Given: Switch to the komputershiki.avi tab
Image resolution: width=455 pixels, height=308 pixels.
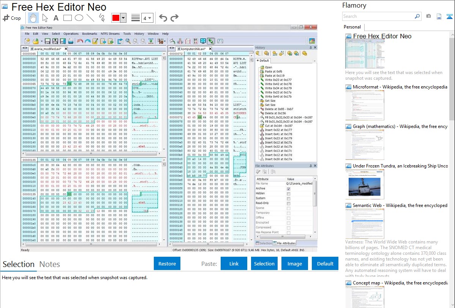Looking at the screenshot, I should tap(193, 49).
